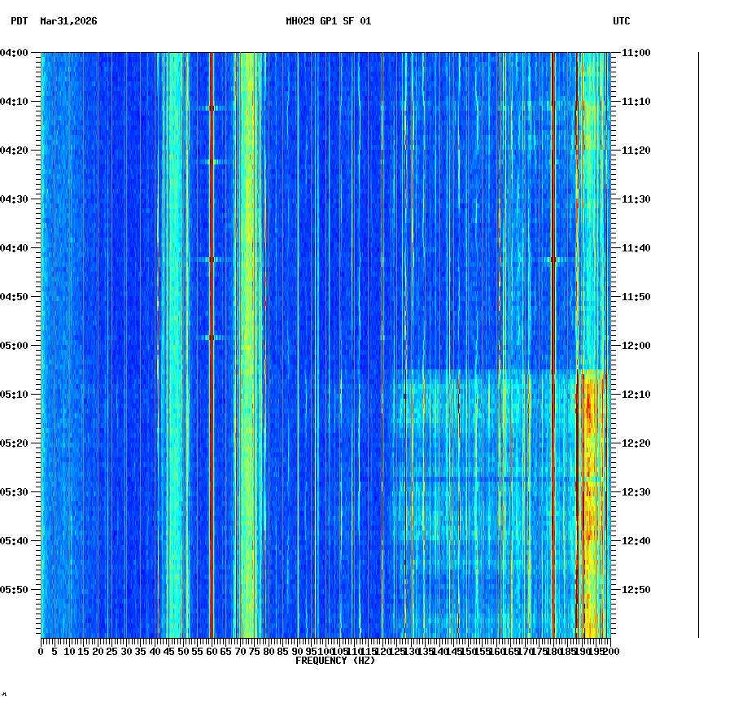
Task: Select the UTC timezone label
Action: click(623, 23)
